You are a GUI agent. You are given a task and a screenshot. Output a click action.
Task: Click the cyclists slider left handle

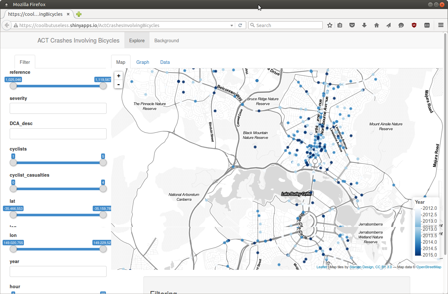click(x=13, y=162)
